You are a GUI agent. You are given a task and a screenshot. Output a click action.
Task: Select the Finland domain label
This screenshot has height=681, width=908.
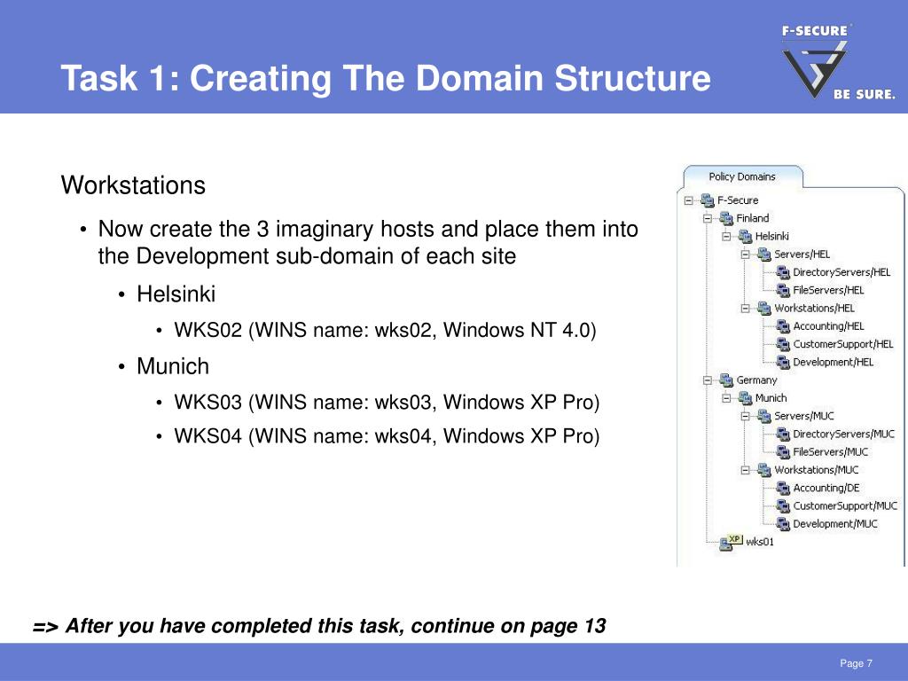pyautogui.click(x=753, y=218)
